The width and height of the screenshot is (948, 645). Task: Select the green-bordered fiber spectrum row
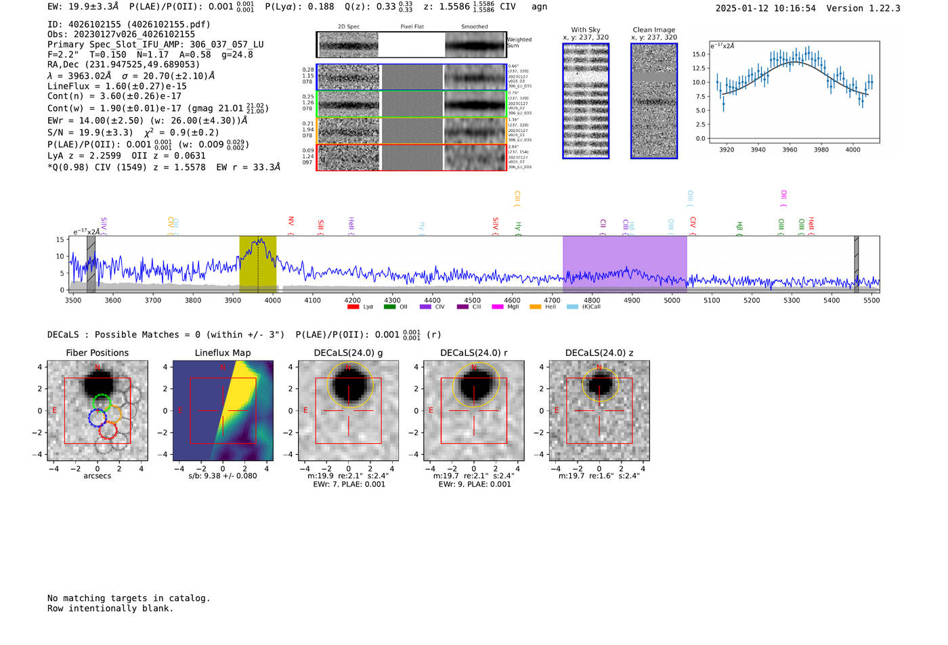[x=411, y=104]
